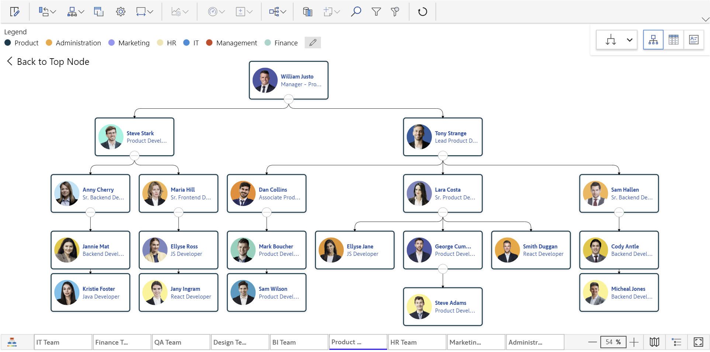Click the zoom percentage input field

(613, 342)
